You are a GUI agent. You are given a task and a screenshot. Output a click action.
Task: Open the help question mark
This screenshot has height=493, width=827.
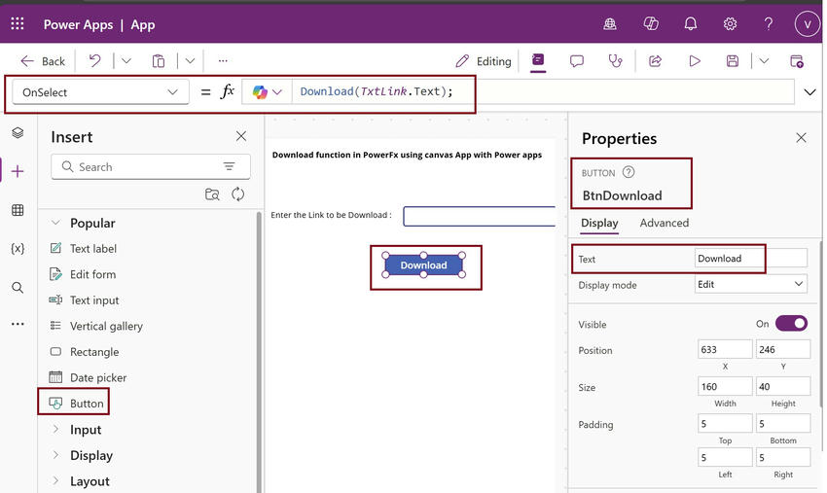[769, 23]
